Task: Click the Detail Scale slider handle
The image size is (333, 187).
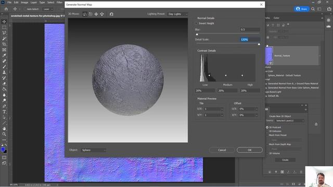Action: click(x=259, y=44)
